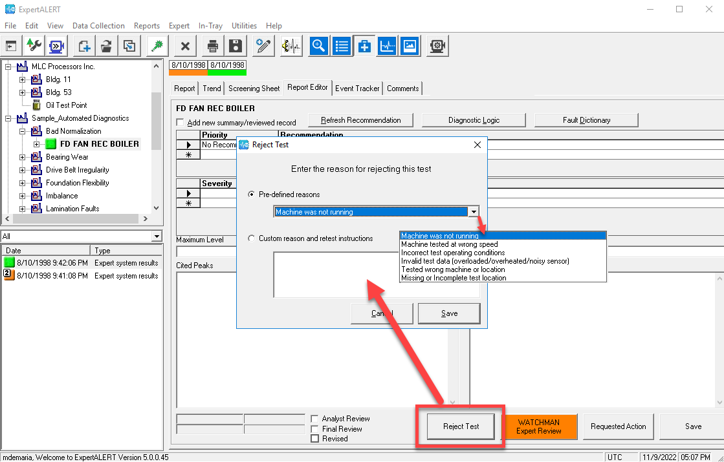Viewport: 724px width, 462px height.
Task: Switch to the Screening Sheet tab
Action: pyautogui.click(x=254, y=89)
